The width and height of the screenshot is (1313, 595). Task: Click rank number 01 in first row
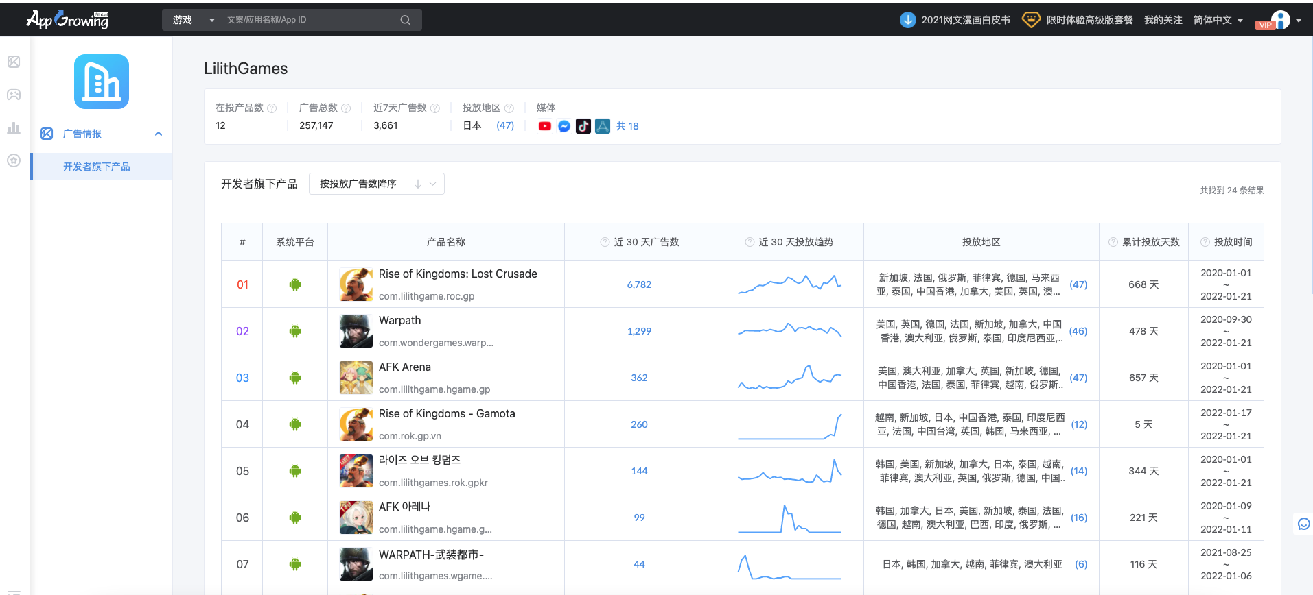(x=242, y=284)
